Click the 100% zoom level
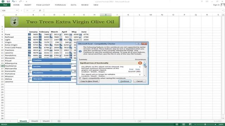Viewport: 225px width, 126px height. 221,125
